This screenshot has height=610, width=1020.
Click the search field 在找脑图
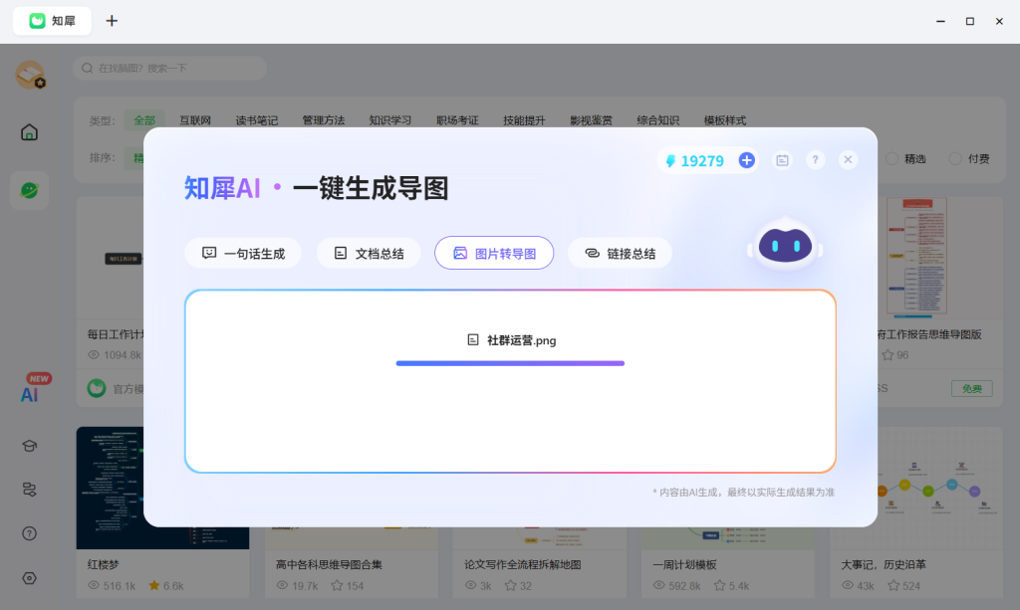tap(169, 69)
